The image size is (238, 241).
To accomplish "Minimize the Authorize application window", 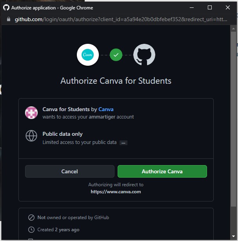I will pos(192,7).
